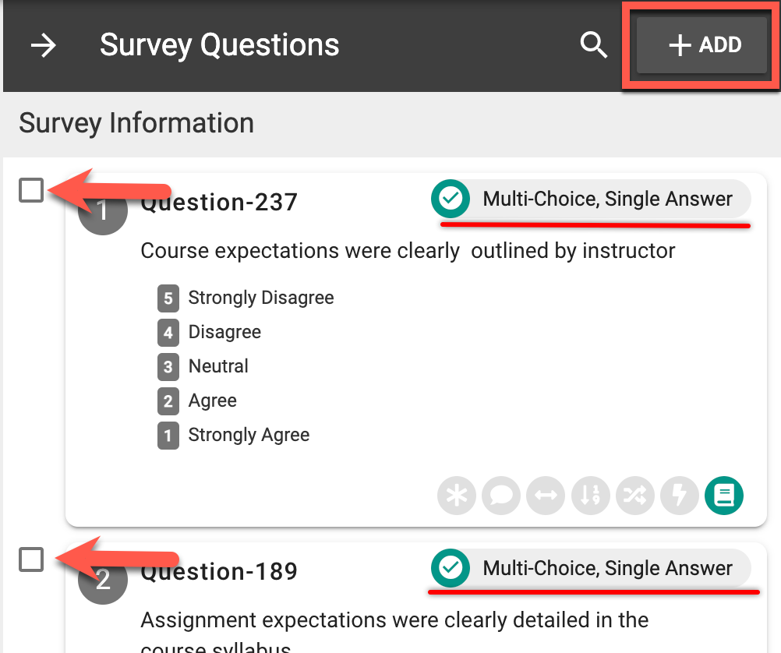This screenshot has width=781, height=653.
Task: Click the right arrow icon in header
Action: tap(44, 45)
